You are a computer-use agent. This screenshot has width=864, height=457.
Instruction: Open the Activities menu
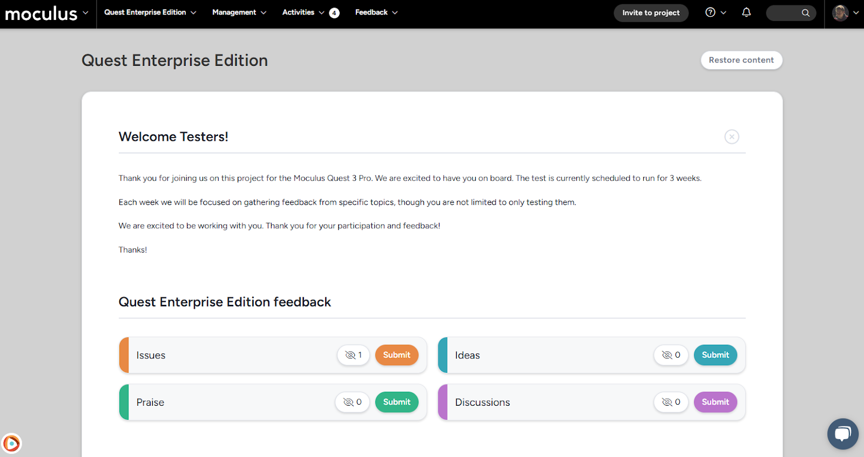click(x=302, y=12)
